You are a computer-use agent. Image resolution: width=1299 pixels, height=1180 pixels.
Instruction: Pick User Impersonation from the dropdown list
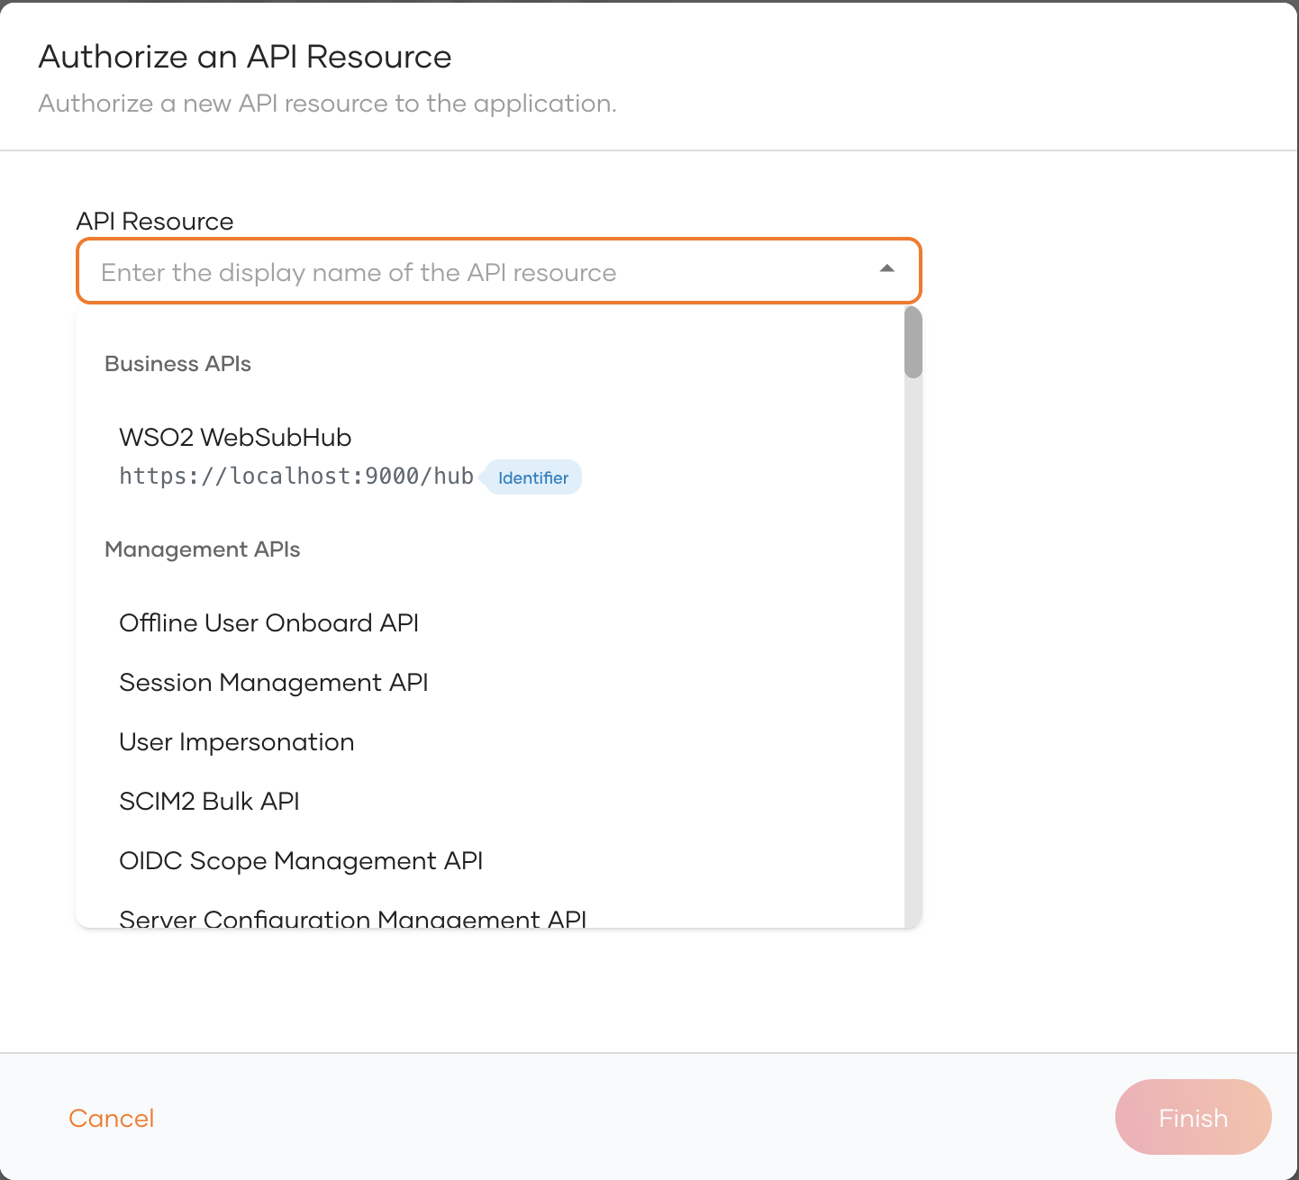236,742
